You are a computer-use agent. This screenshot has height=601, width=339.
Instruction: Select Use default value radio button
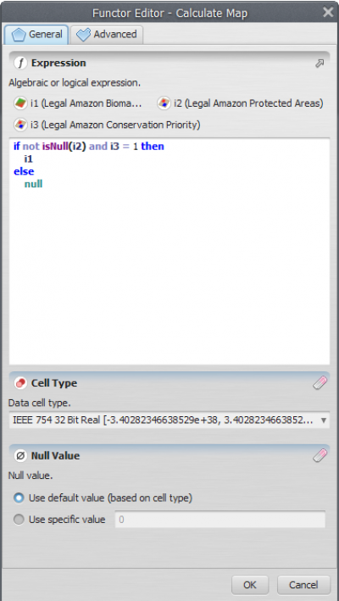coord(19,498)
